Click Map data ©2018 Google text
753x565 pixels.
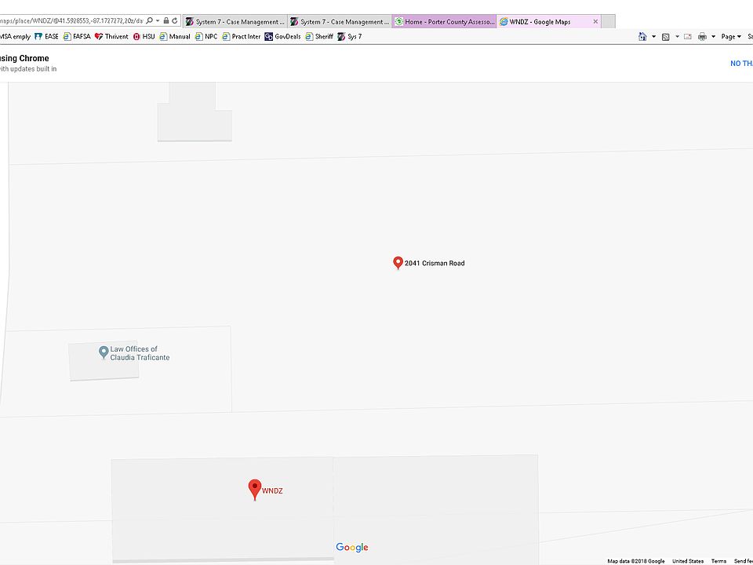click(x=636, y=561)
